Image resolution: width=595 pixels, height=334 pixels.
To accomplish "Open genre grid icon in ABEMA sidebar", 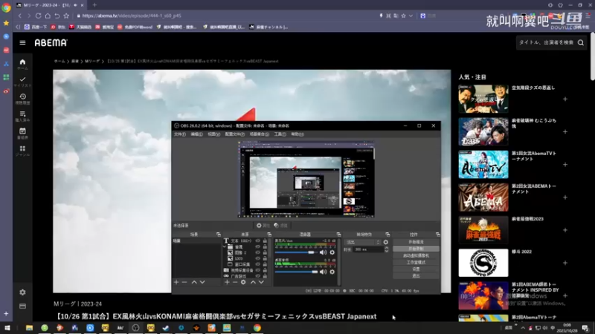I will pos(22,148).
